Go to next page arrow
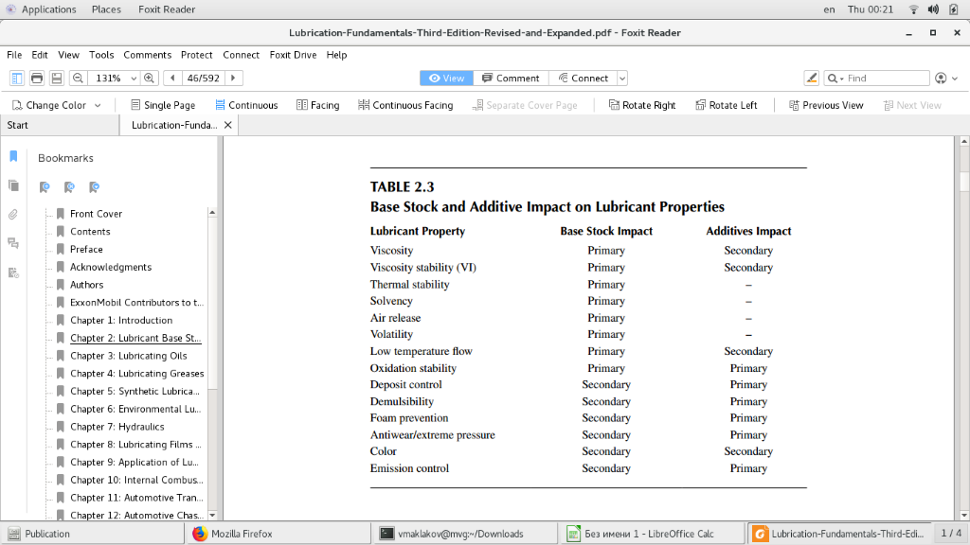Image resolution: width=970 pixels, height=545 pixels. pyautogui.click(x=233, y=78)
